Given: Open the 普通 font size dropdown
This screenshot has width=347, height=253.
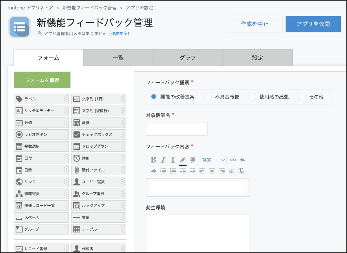Looking at the screenshot, I should (x=213, y=160).
